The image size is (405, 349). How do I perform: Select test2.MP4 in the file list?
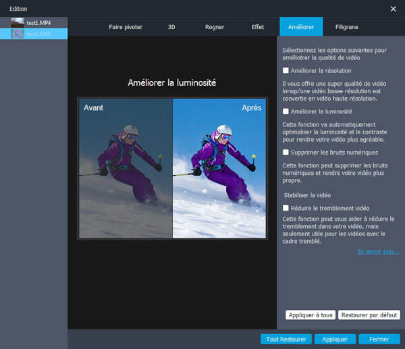click(x=39, y=33)
